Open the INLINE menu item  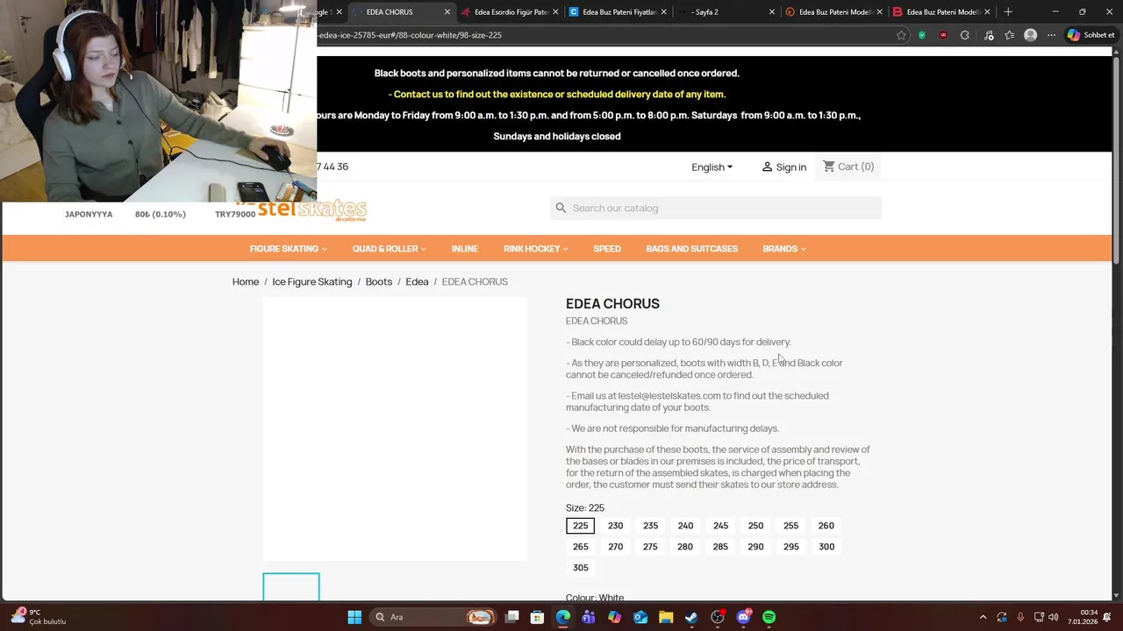coord(465,249)
